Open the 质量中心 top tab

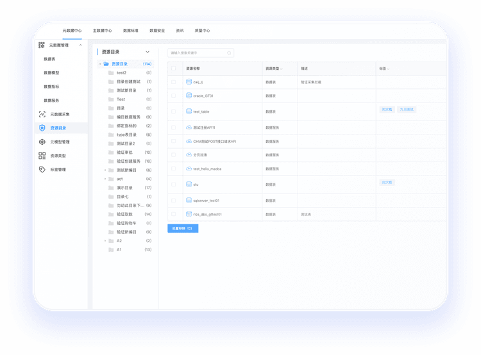pos(202,30)
